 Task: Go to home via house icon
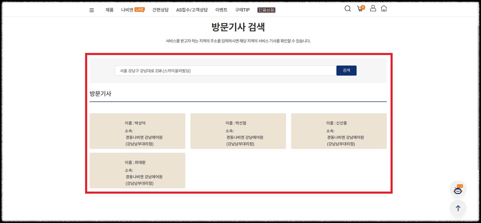[x=384, y=9]
